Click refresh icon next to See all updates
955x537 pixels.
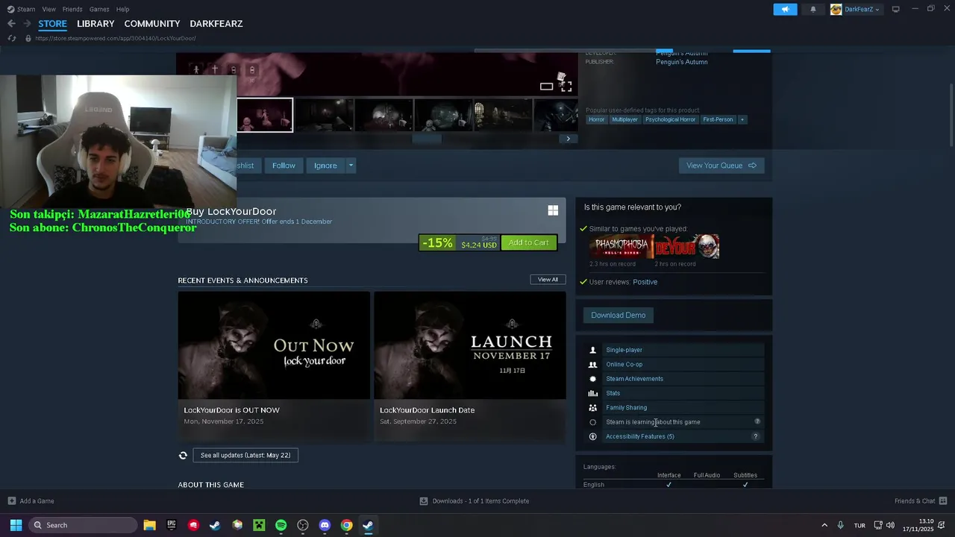tap(183, 455)
